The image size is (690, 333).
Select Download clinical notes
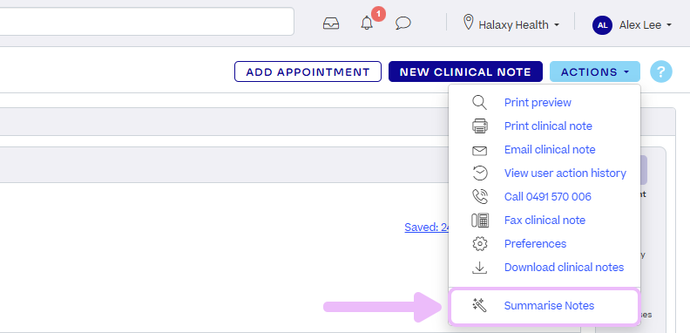[564, 268]
